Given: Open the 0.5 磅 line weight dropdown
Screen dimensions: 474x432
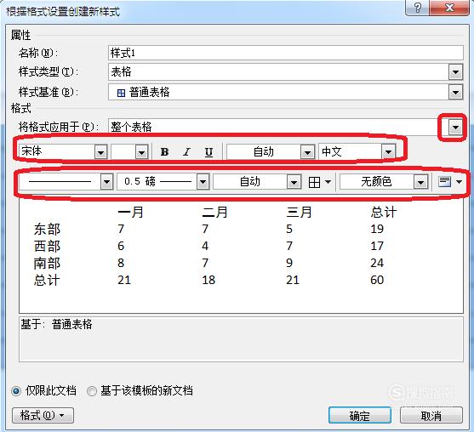Looking at the screenshot, I should pos(203,182).
